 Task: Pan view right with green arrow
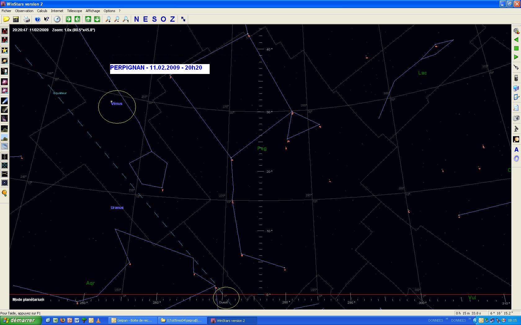coord(68,19)
